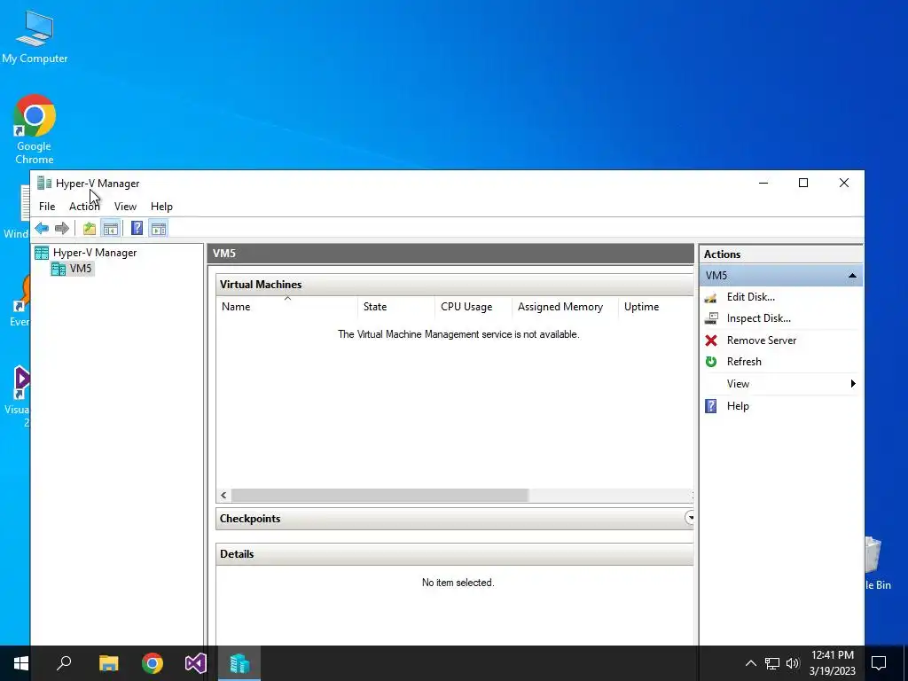Toggle Show/Hide Console Tree toolbar icon
This screenshot has width=908, height=681.
click(x=111, y=228)
